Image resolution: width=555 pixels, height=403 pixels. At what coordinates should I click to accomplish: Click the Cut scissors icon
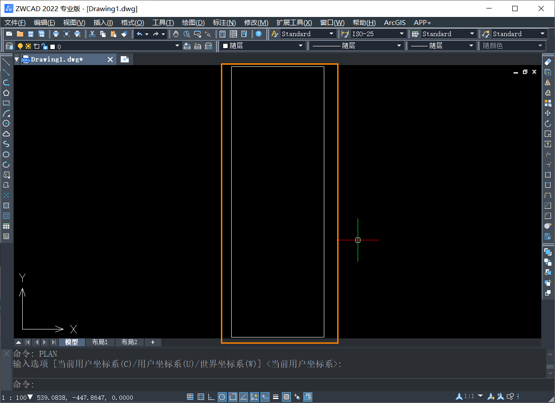(x=92, y=34)
